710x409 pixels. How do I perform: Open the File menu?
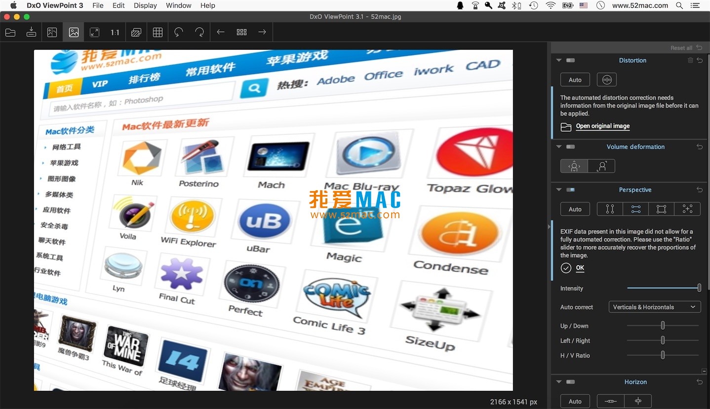98,5
